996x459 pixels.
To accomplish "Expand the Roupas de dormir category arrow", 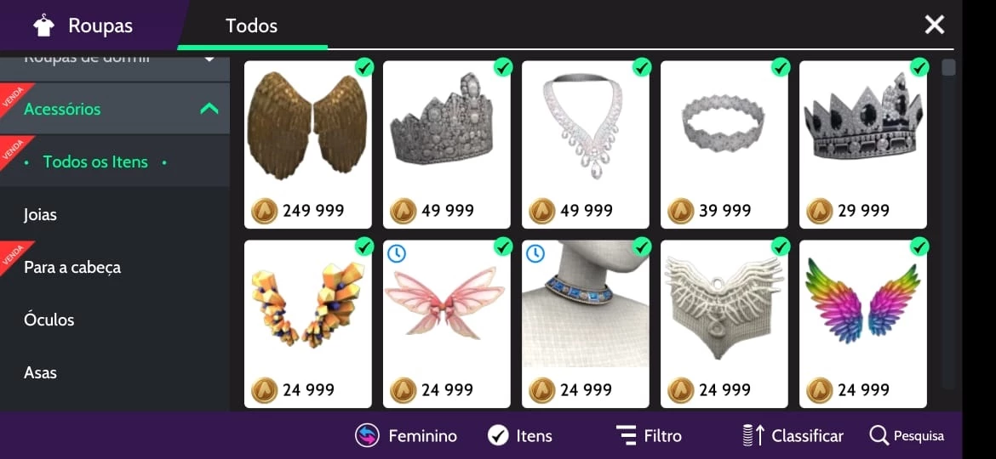I will [209, 59].
